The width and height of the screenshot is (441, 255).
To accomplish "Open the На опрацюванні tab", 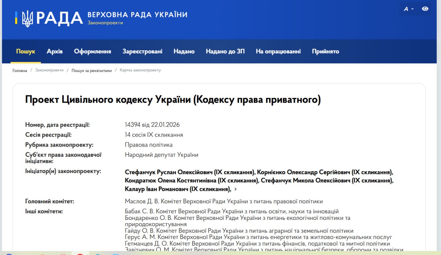I will 278,52.
